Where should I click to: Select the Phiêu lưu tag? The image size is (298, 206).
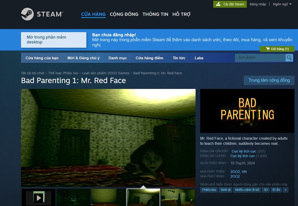[209, 190]
